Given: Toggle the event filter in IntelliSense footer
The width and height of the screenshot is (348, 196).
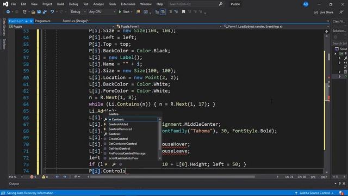Looking at the screenshot, I should pyautogui.click(x=106, y=164).
